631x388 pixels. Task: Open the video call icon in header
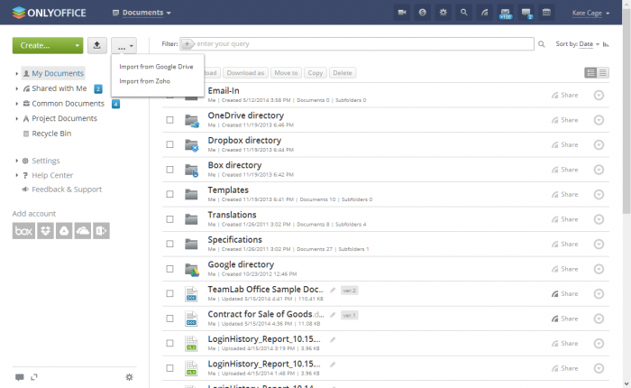[402, 13]
